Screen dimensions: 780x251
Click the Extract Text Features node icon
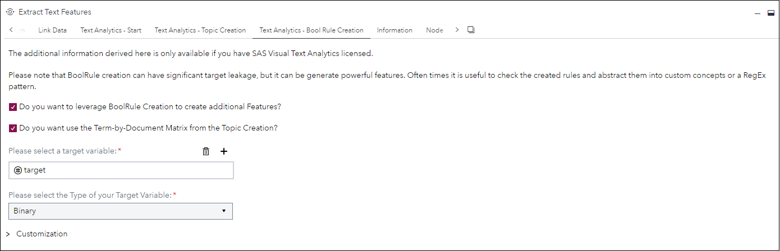(x=10, y=12)
